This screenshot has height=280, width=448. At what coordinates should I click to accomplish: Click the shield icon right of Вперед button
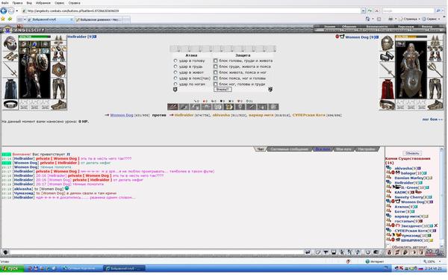(270, 90)
